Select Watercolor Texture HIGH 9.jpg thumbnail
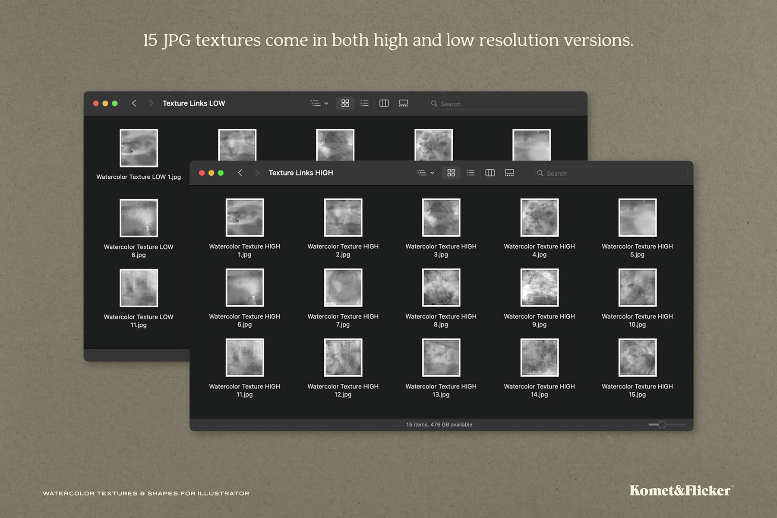The height and width of the screenshot is (518, 777). [x=539, y=287]
